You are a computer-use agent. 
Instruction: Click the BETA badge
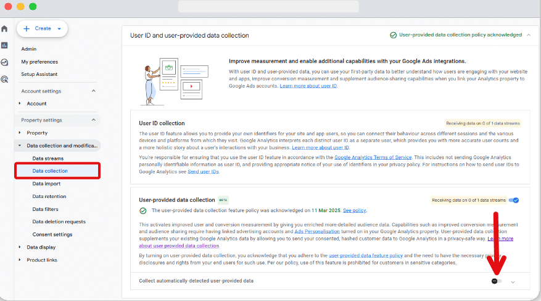click(x=223, y=200)
